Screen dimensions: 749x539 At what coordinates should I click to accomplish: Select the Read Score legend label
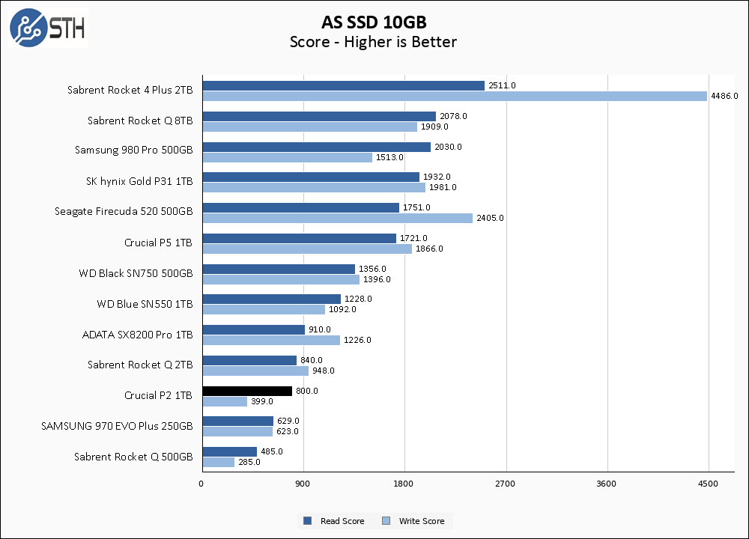[342, 521]
